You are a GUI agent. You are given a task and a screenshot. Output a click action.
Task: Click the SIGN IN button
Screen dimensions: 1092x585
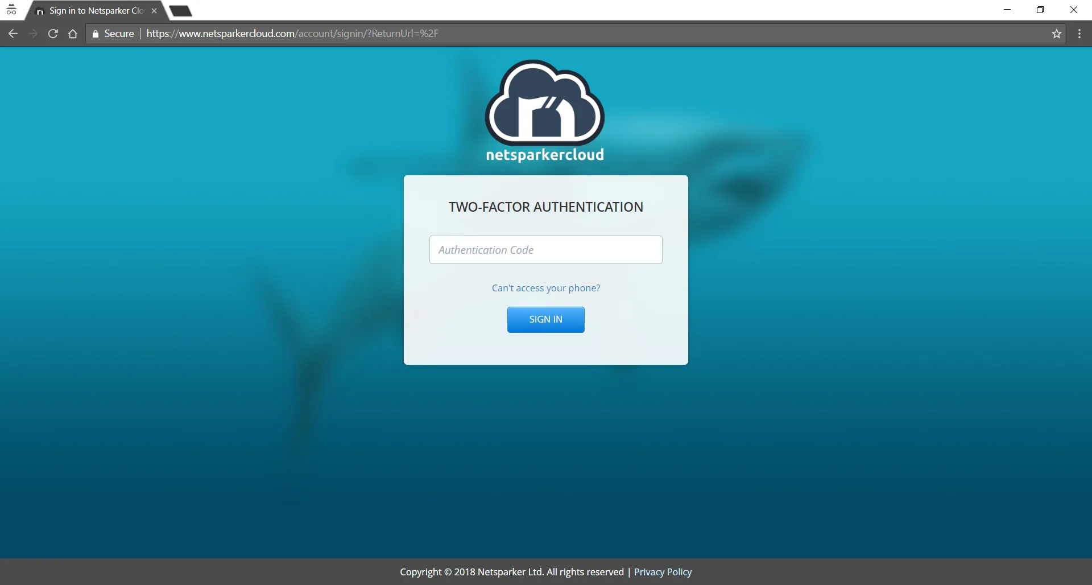(x=546, y=320)
